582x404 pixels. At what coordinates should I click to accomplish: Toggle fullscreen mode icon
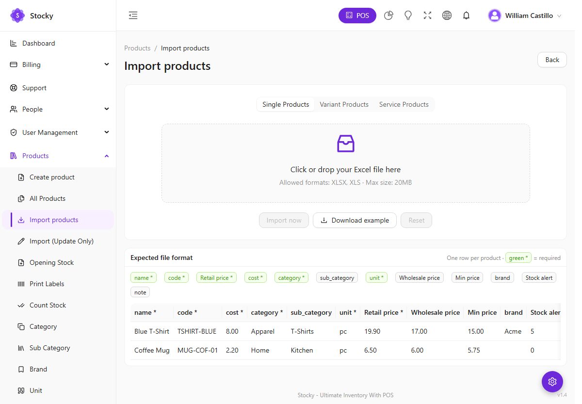pyautogui.click(x=427, y=16)
